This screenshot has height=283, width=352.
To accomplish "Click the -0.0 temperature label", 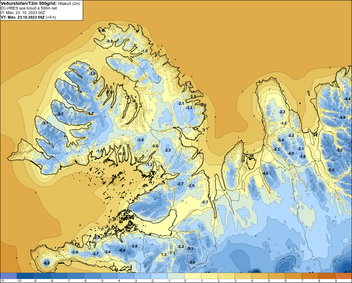I will [x=121, y=154].
